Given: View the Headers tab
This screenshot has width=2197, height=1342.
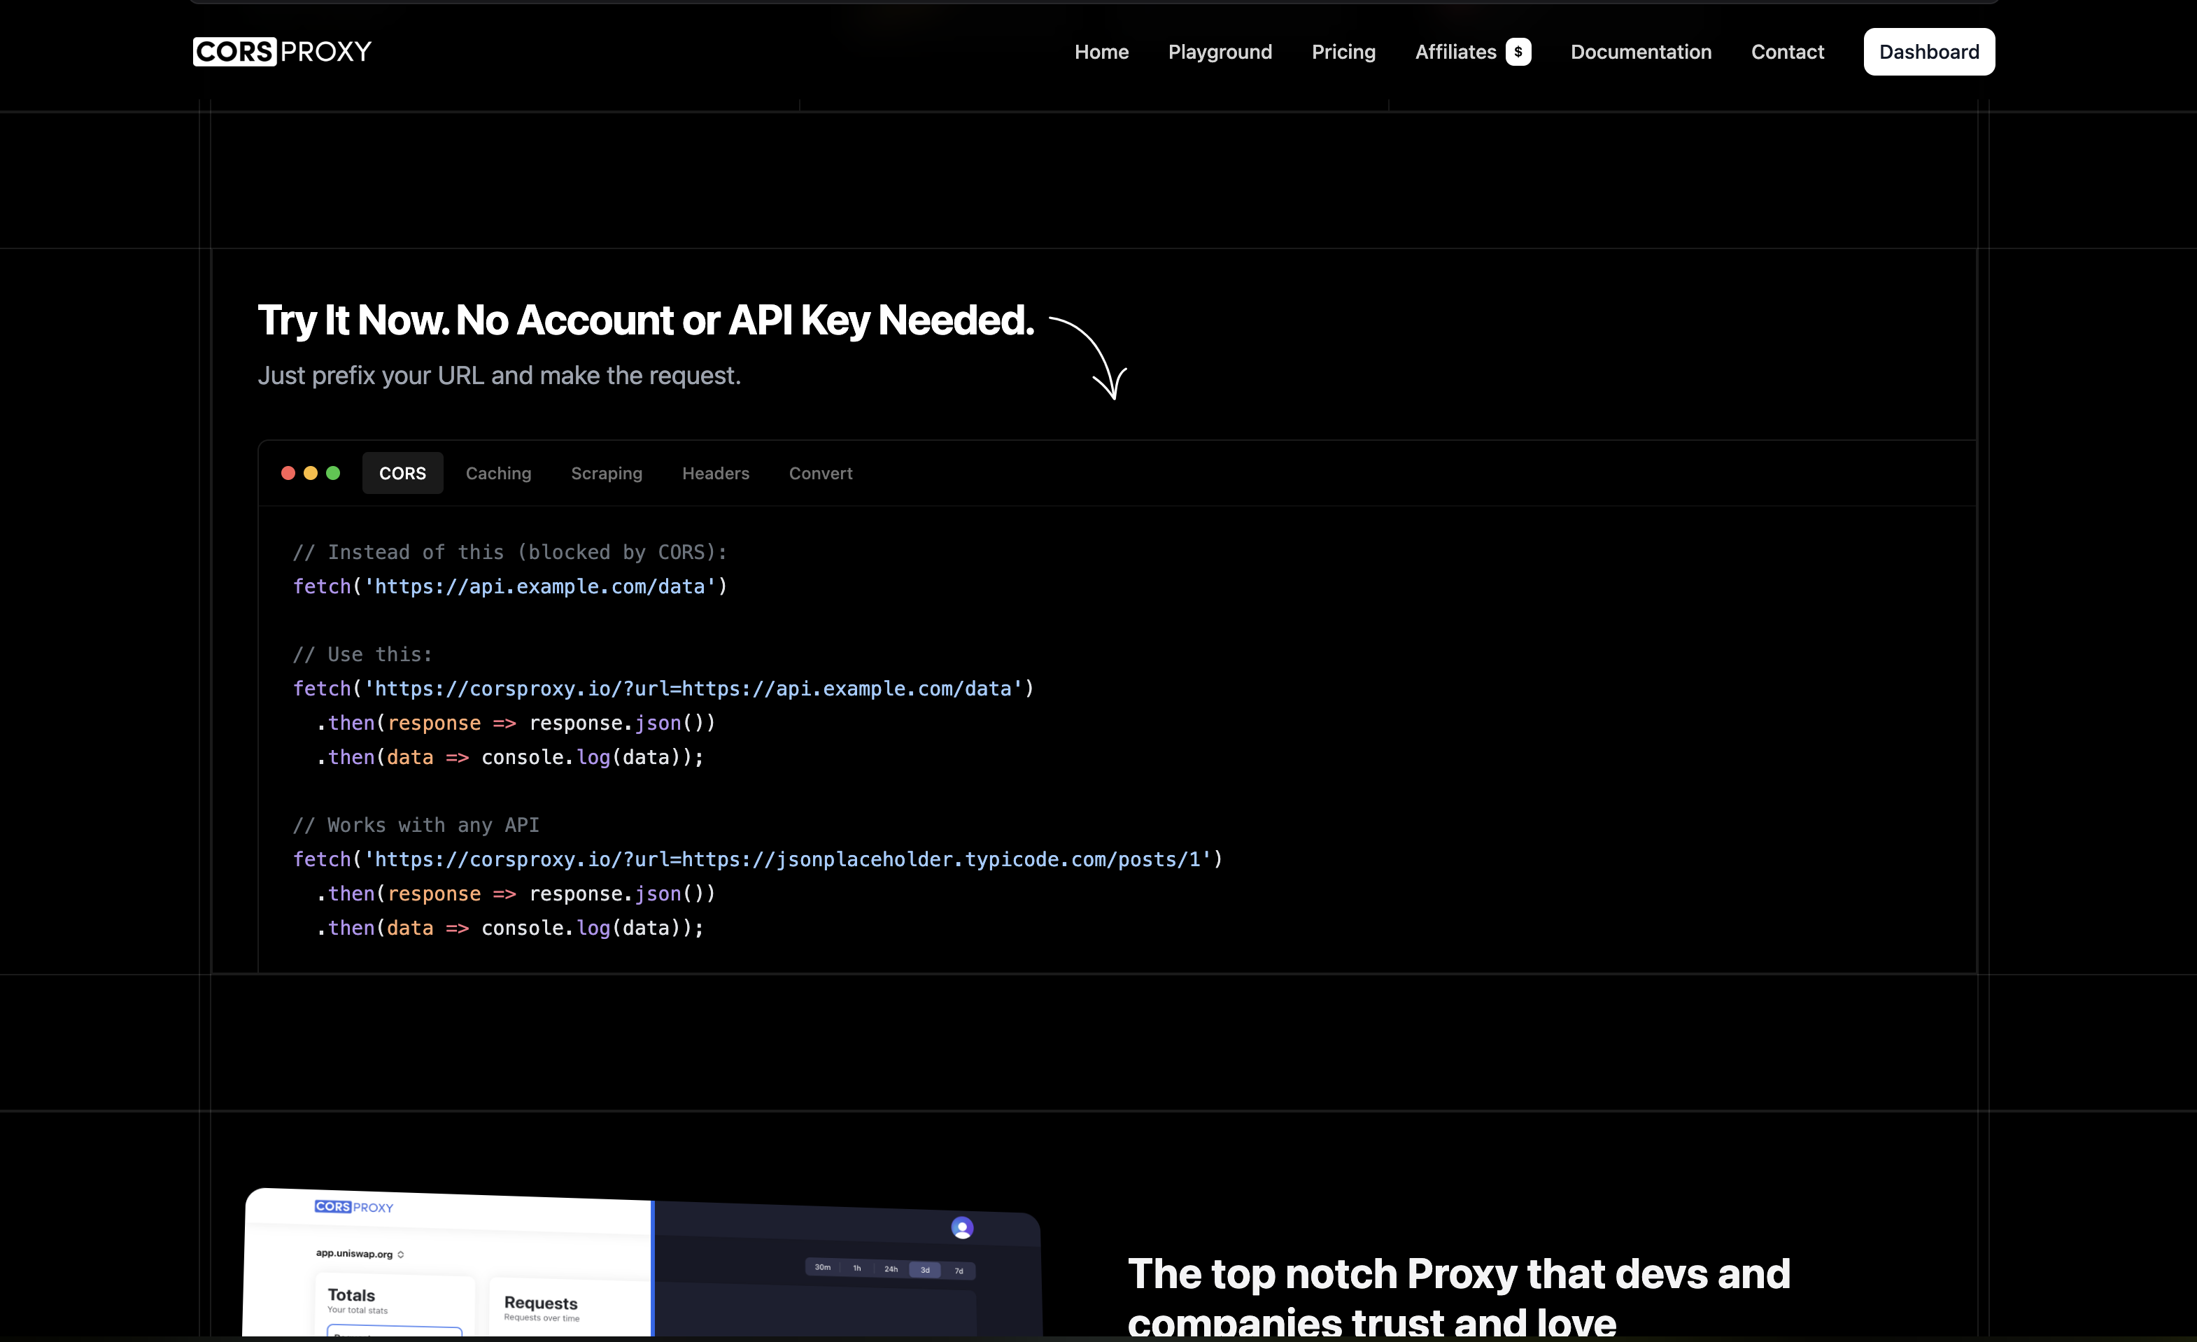Looking at the screenshot, I should click(x=715, y=472).
